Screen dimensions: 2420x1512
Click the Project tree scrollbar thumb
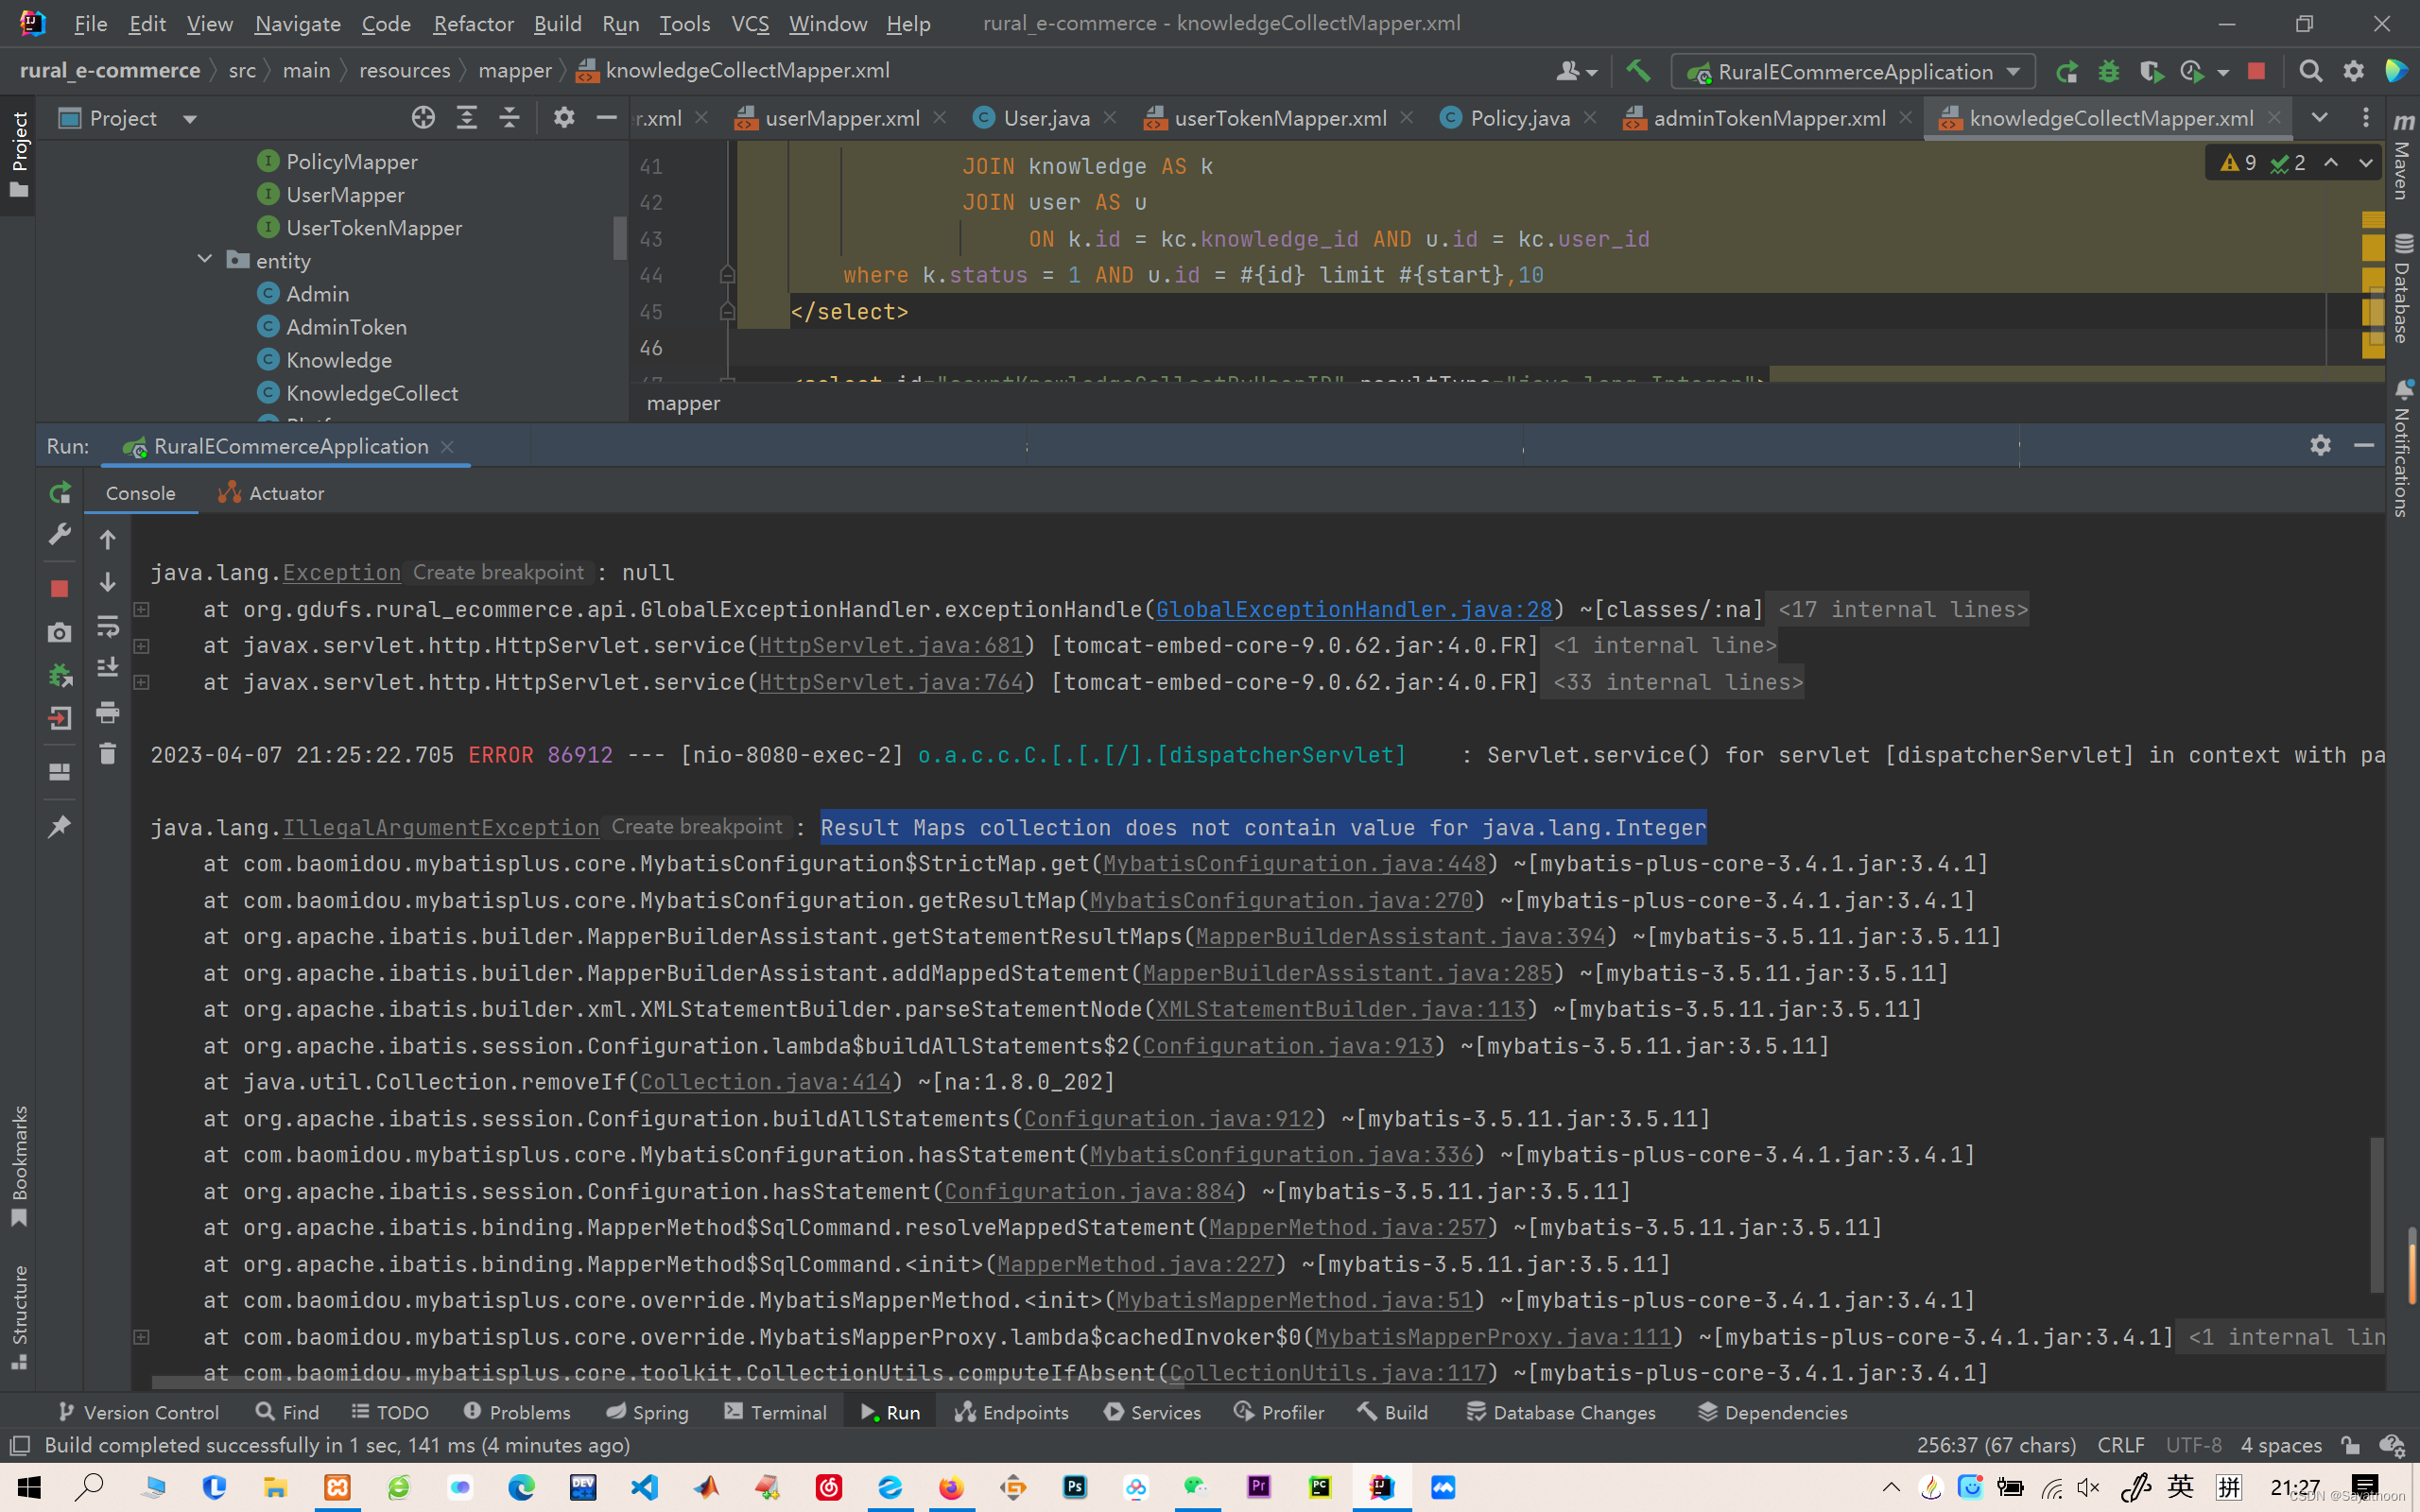pos(620,238)
